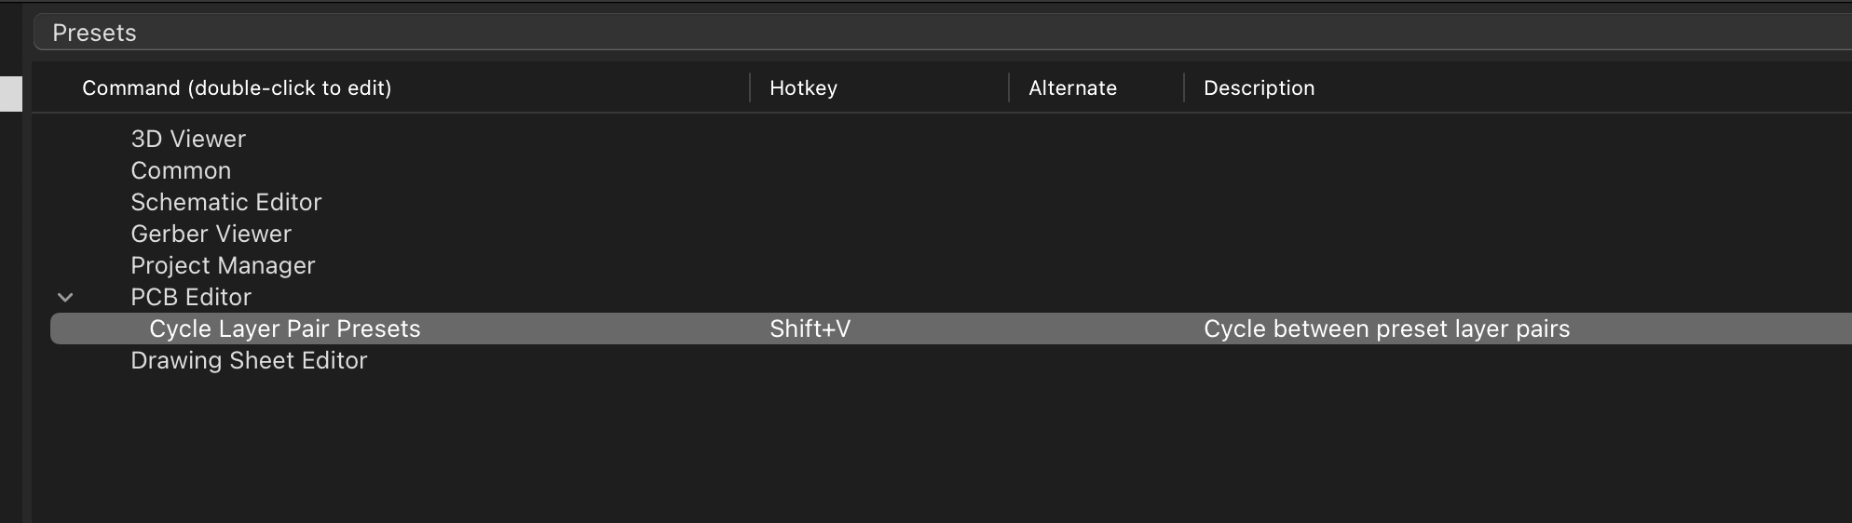This screenshot has height=523, width=1852.
Task: Click the Presets filter field
Action: (943, 33)
